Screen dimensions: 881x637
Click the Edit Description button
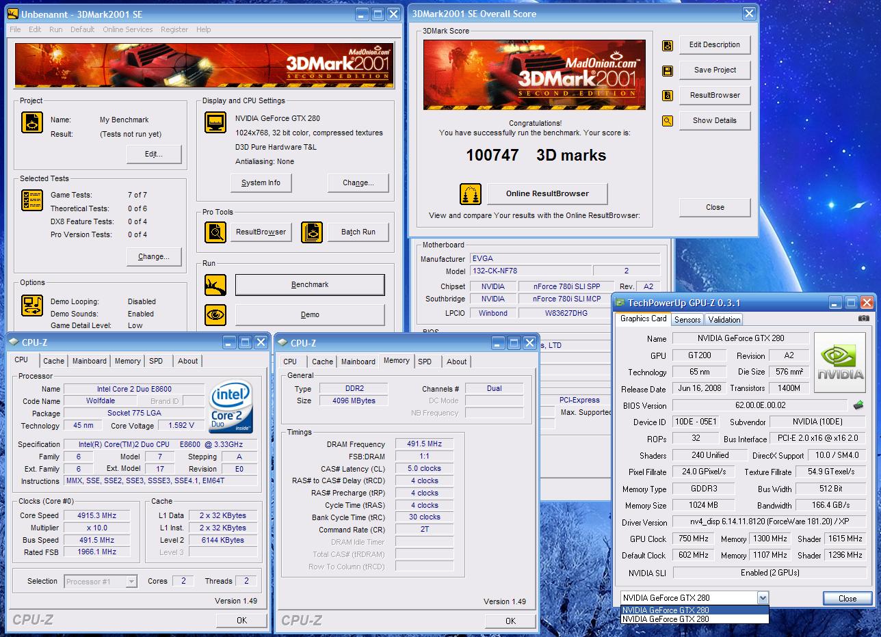(x=715, y=44)
